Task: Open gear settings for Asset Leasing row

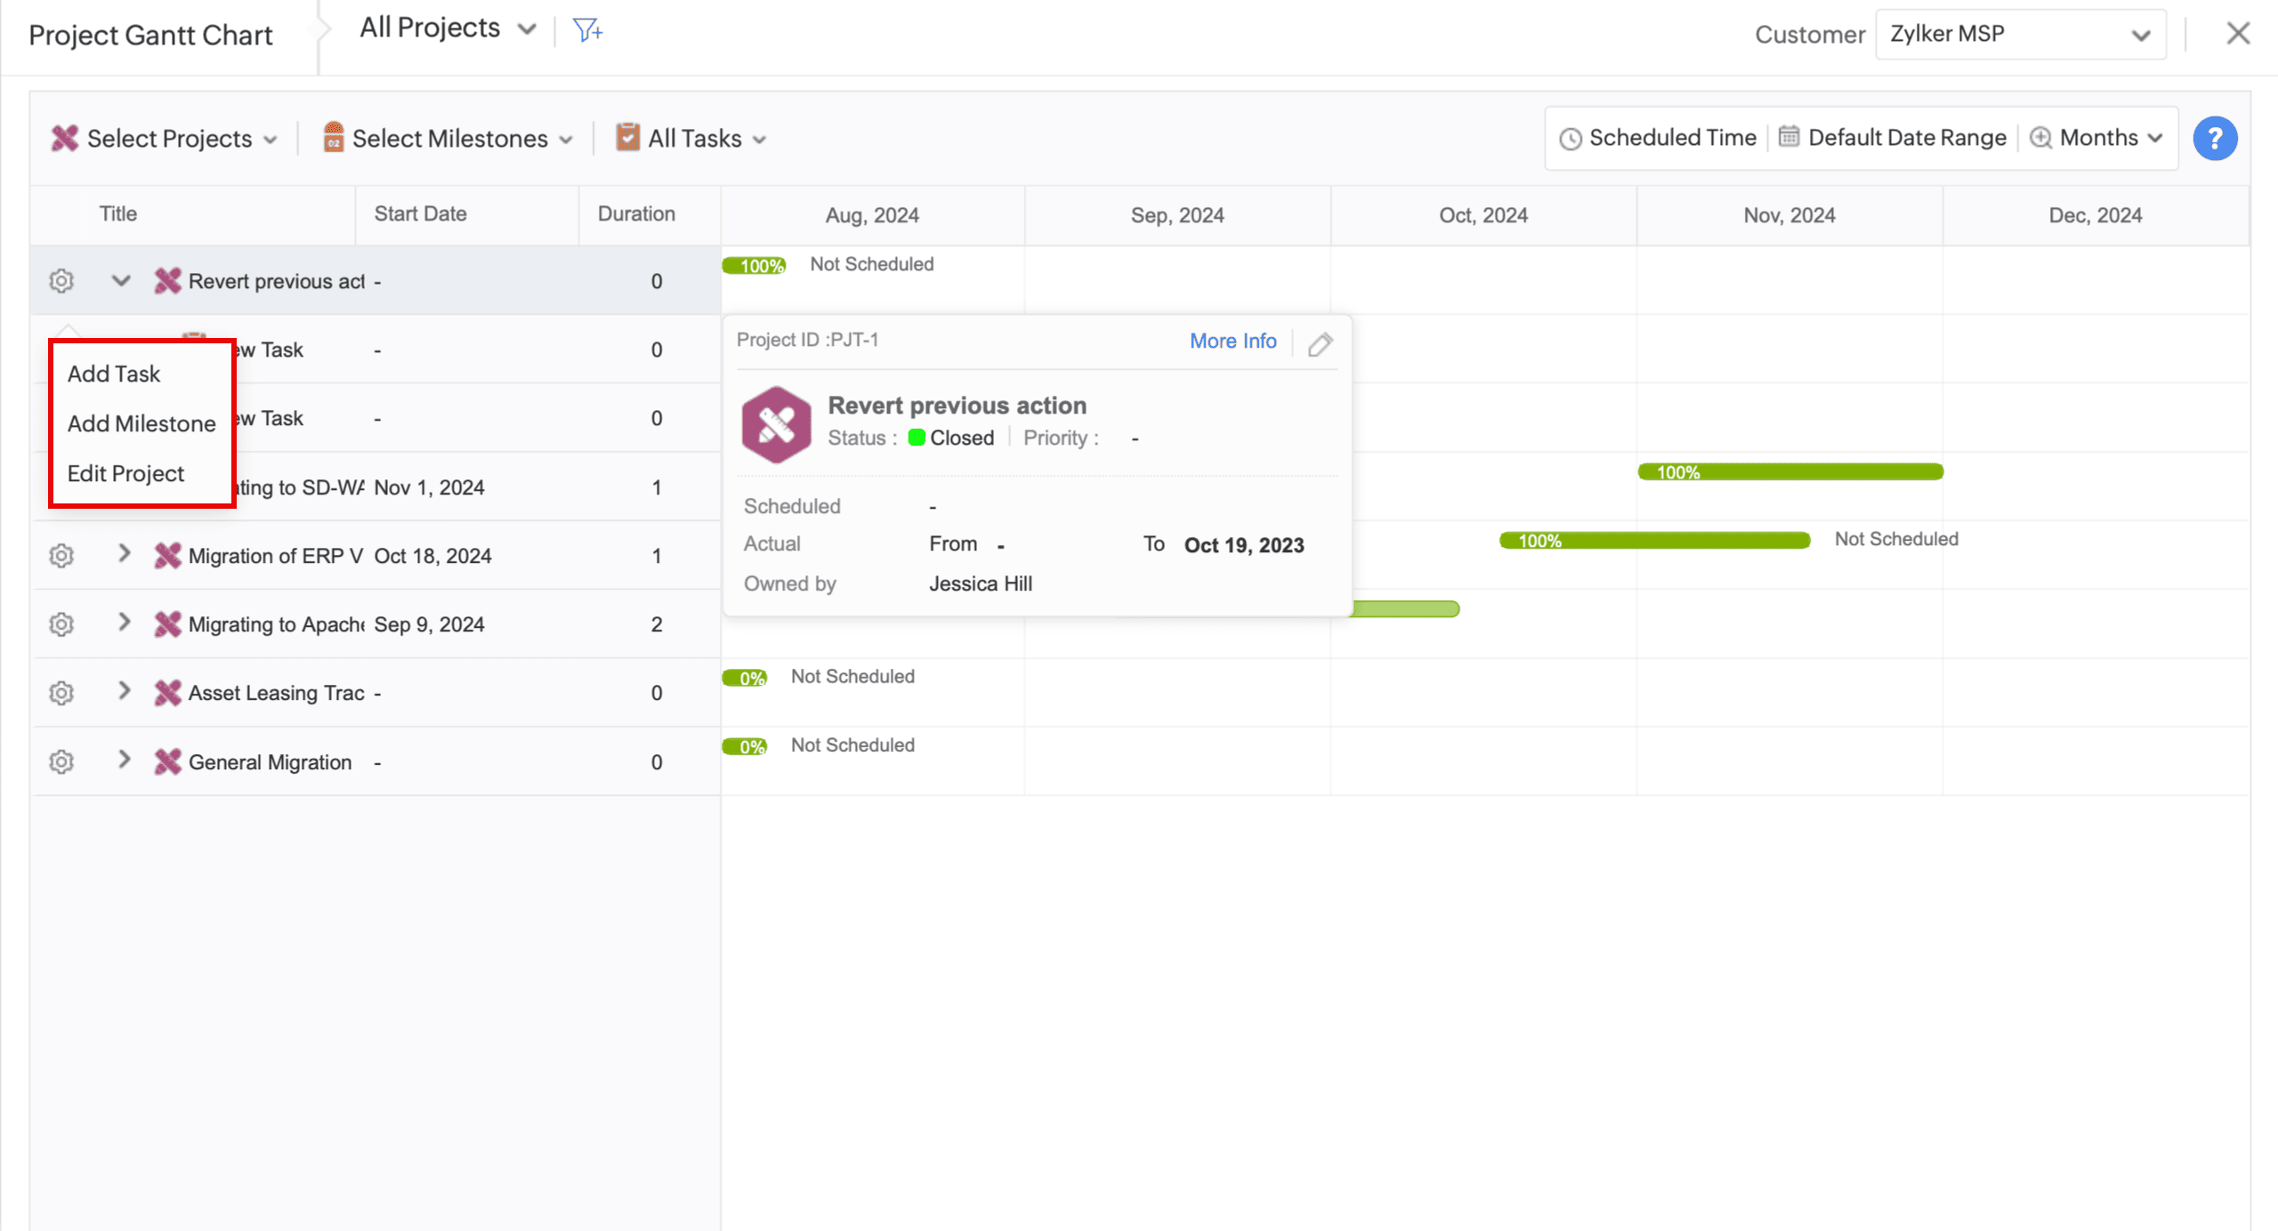Action: 61,693
